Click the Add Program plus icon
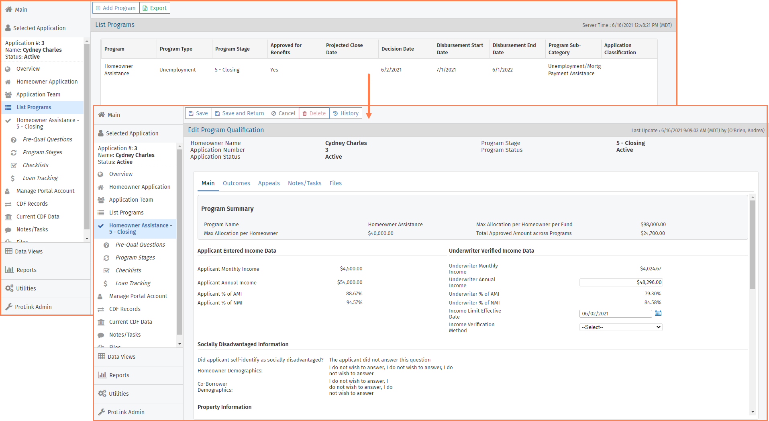The image size is (769, 421). 98,8
